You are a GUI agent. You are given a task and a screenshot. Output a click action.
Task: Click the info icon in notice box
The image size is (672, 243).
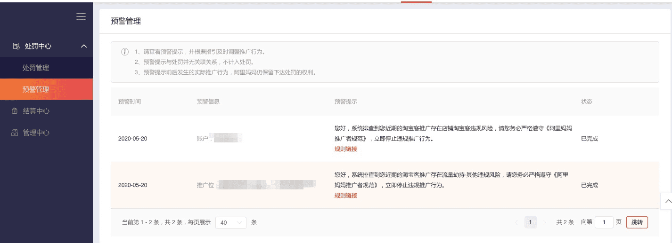125,52
